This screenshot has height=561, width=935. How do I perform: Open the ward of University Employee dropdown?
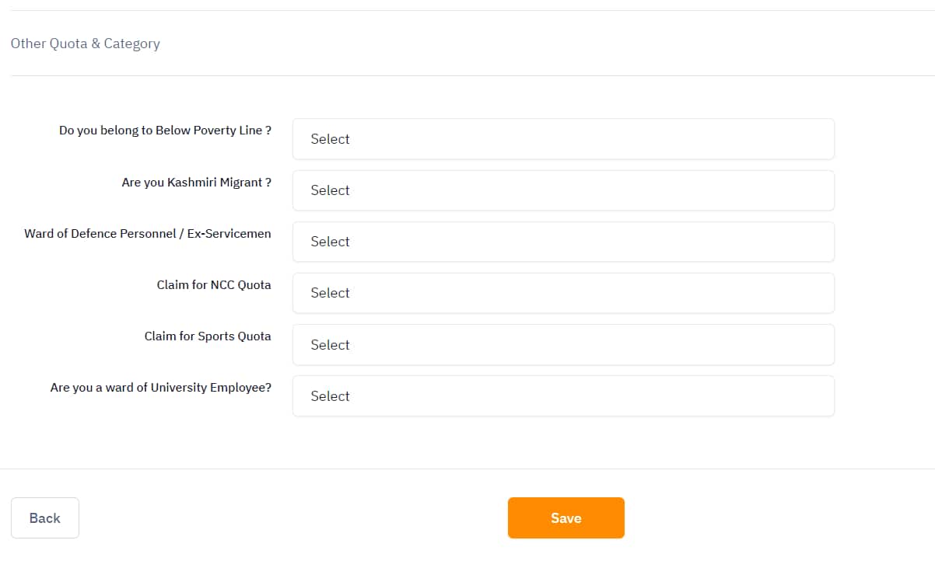pos(563,395)
